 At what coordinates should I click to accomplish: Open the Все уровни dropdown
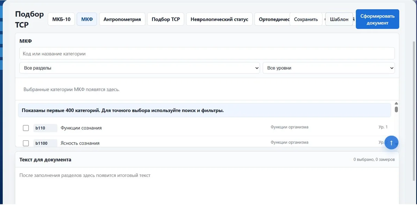(329, 68)
